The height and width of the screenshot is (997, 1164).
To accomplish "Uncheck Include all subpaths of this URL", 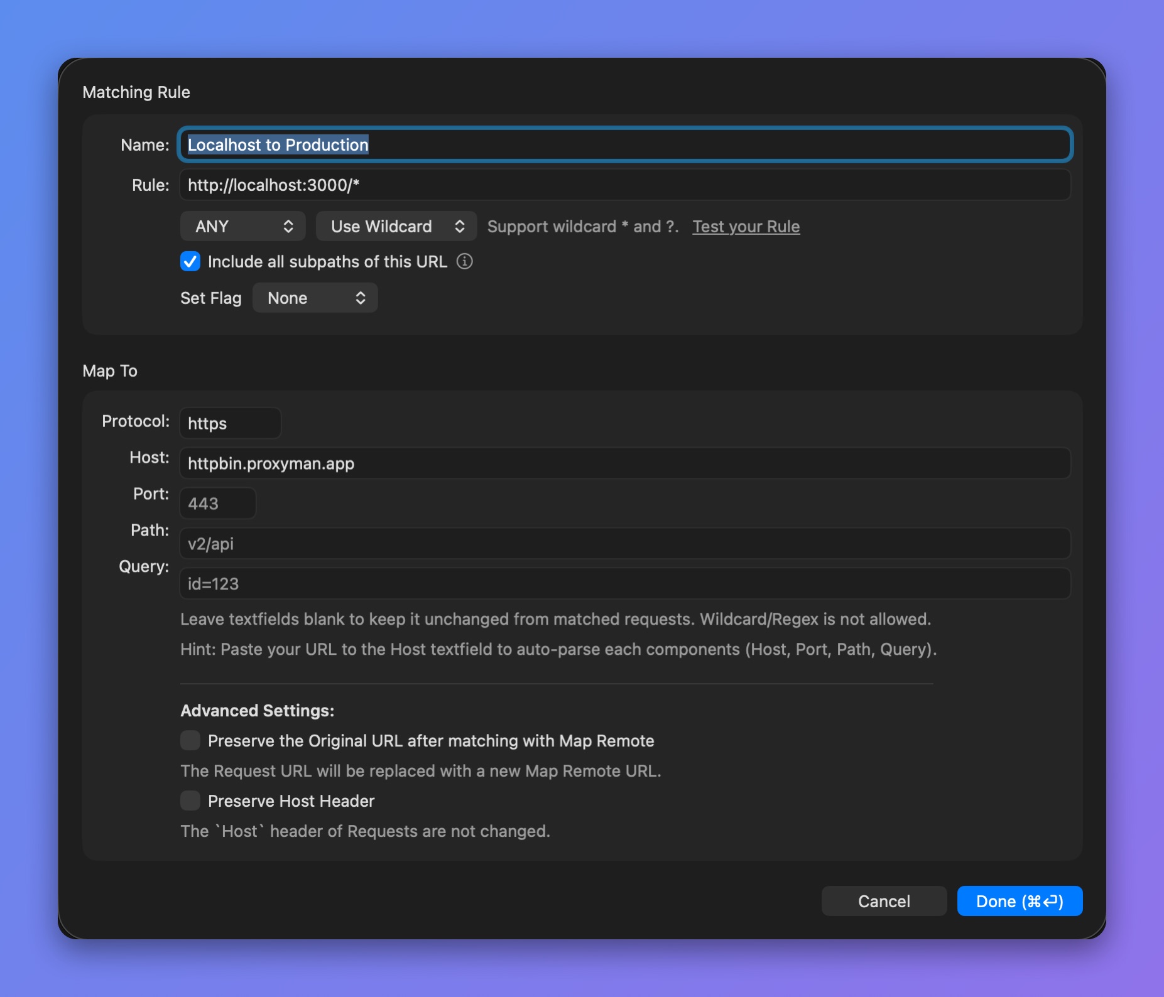I will click(190, 261).
